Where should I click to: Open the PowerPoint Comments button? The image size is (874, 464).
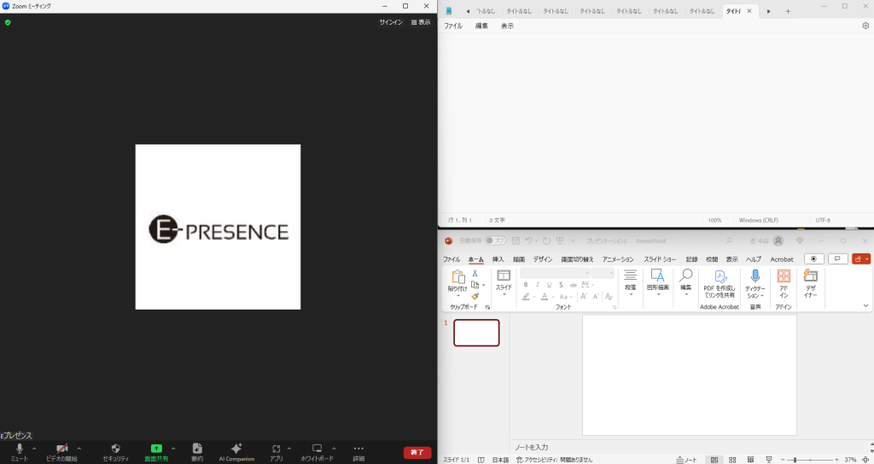(x=837, y=259)
